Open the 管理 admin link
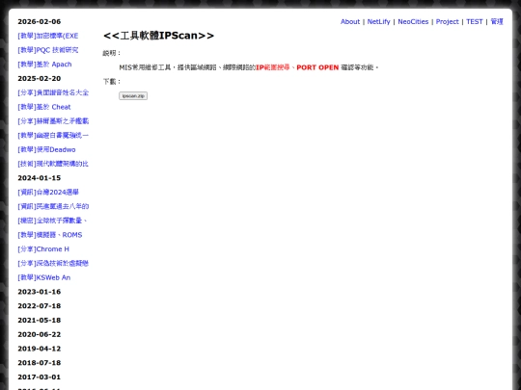 497,21
